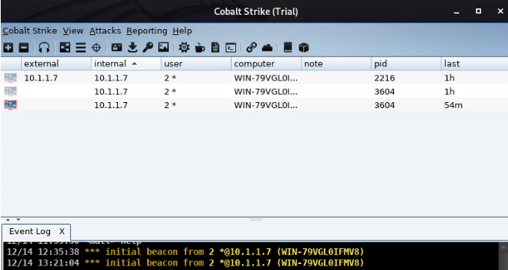This screenshot has height=270, width=508.
Task: Open the Cobalt Strike menu
Action: pyautogui.click(x=30, y=31)
